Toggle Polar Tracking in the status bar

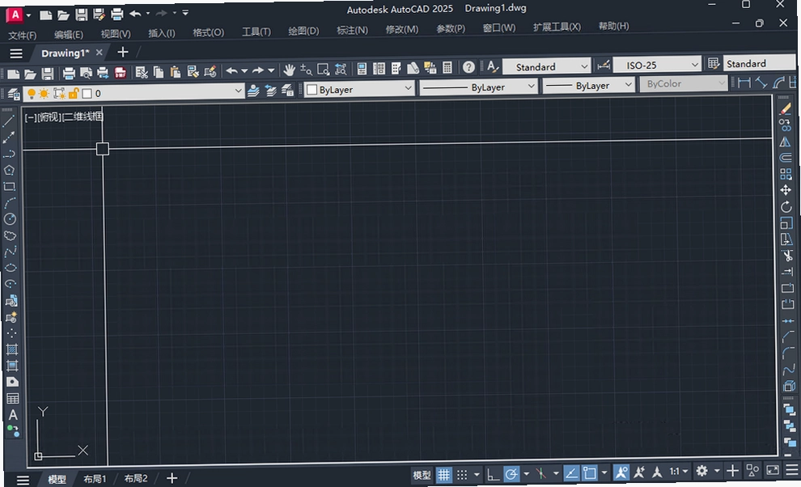[511, 474]
